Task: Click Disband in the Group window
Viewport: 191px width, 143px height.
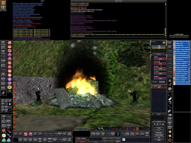Action: tap(162, 82)
